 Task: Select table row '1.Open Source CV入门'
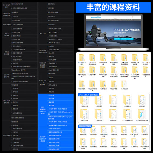[x=24, y=70]
